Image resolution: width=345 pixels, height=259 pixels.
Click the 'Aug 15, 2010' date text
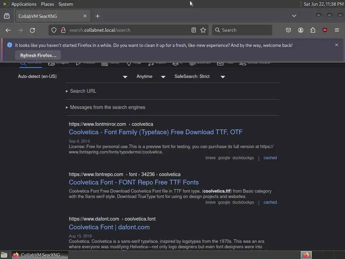[x=80, y=236]
